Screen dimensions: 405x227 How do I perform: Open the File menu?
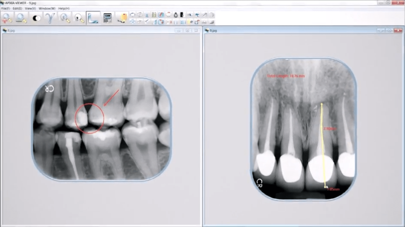(5, 8)
